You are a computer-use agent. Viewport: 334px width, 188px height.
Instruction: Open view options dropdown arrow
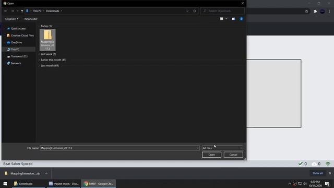pyautogui.click(x=226, y=19)
